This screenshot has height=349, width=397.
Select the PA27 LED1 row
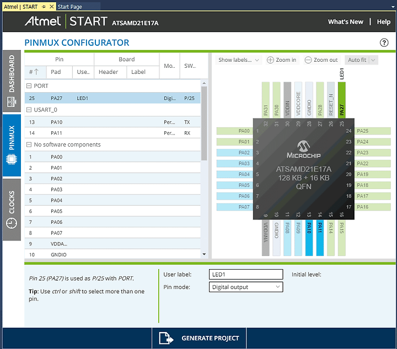pyautogui.click(x=112, y=98)
